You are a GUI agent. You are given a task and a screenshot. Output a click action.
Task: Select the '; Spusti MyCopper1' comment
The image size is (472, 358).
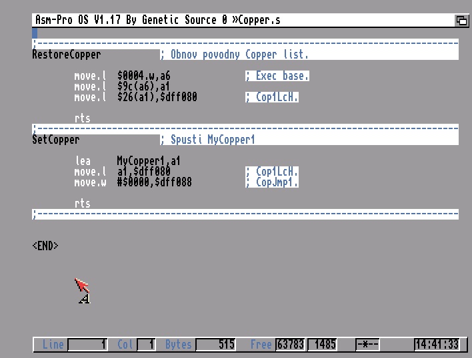pyautogui.click(x=208, y=140)
